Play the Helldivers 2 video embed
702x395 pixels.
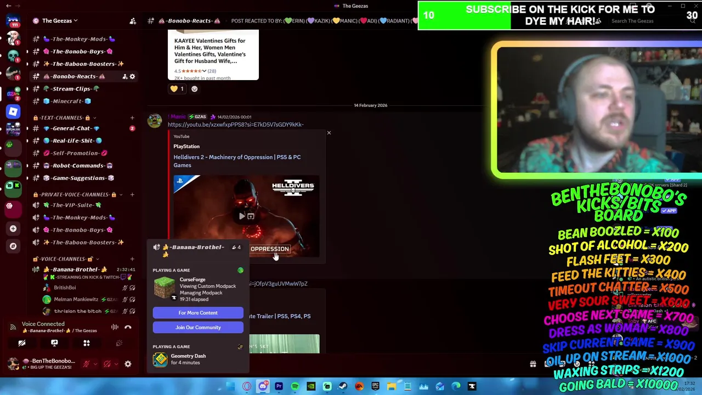(242, 216)
